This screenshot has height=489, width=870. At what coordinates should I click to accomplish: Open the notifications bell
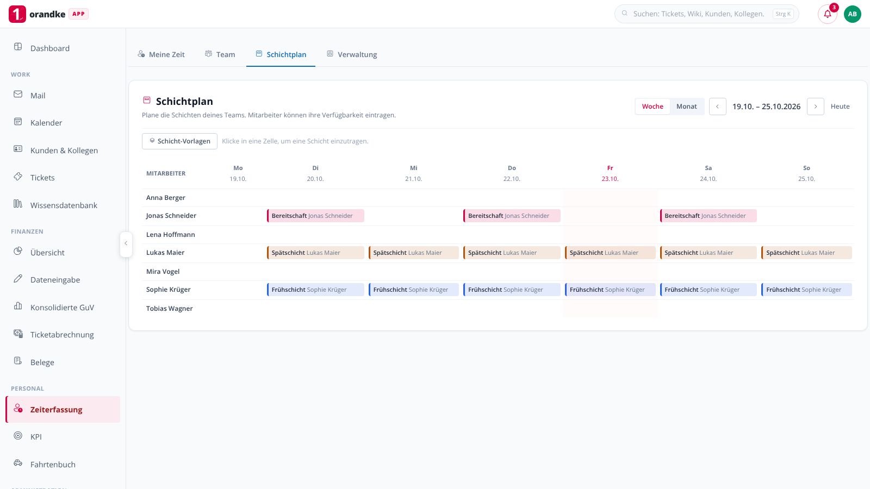tap(828, 14)
